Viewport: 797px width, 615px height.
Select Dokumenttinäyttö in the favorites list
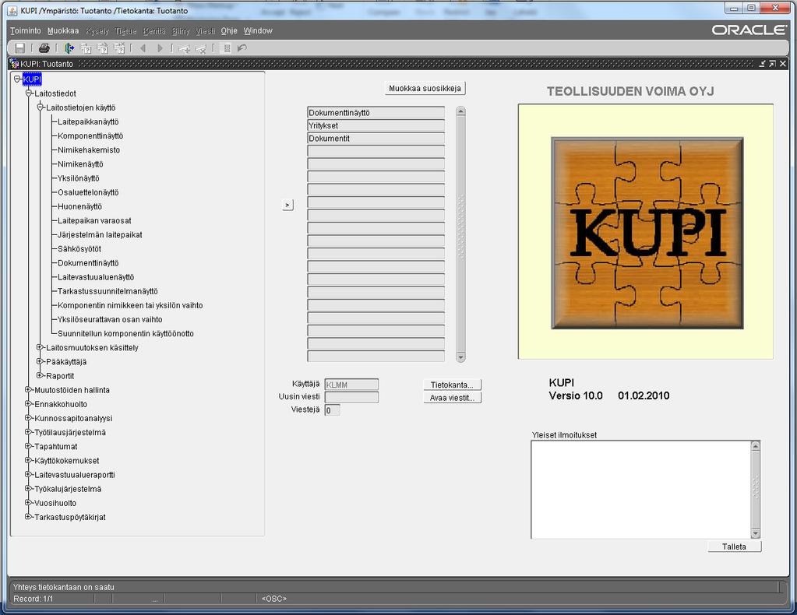click(x=376, y=113)
